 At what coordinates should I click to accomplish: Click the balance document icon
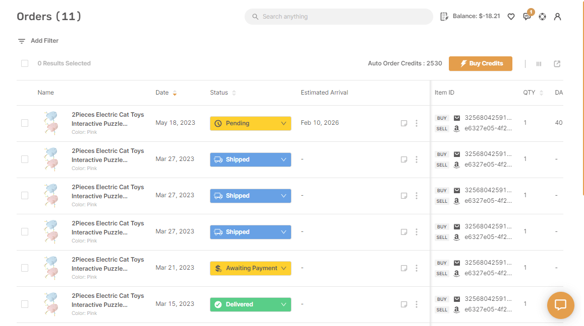tap(444, 16)
